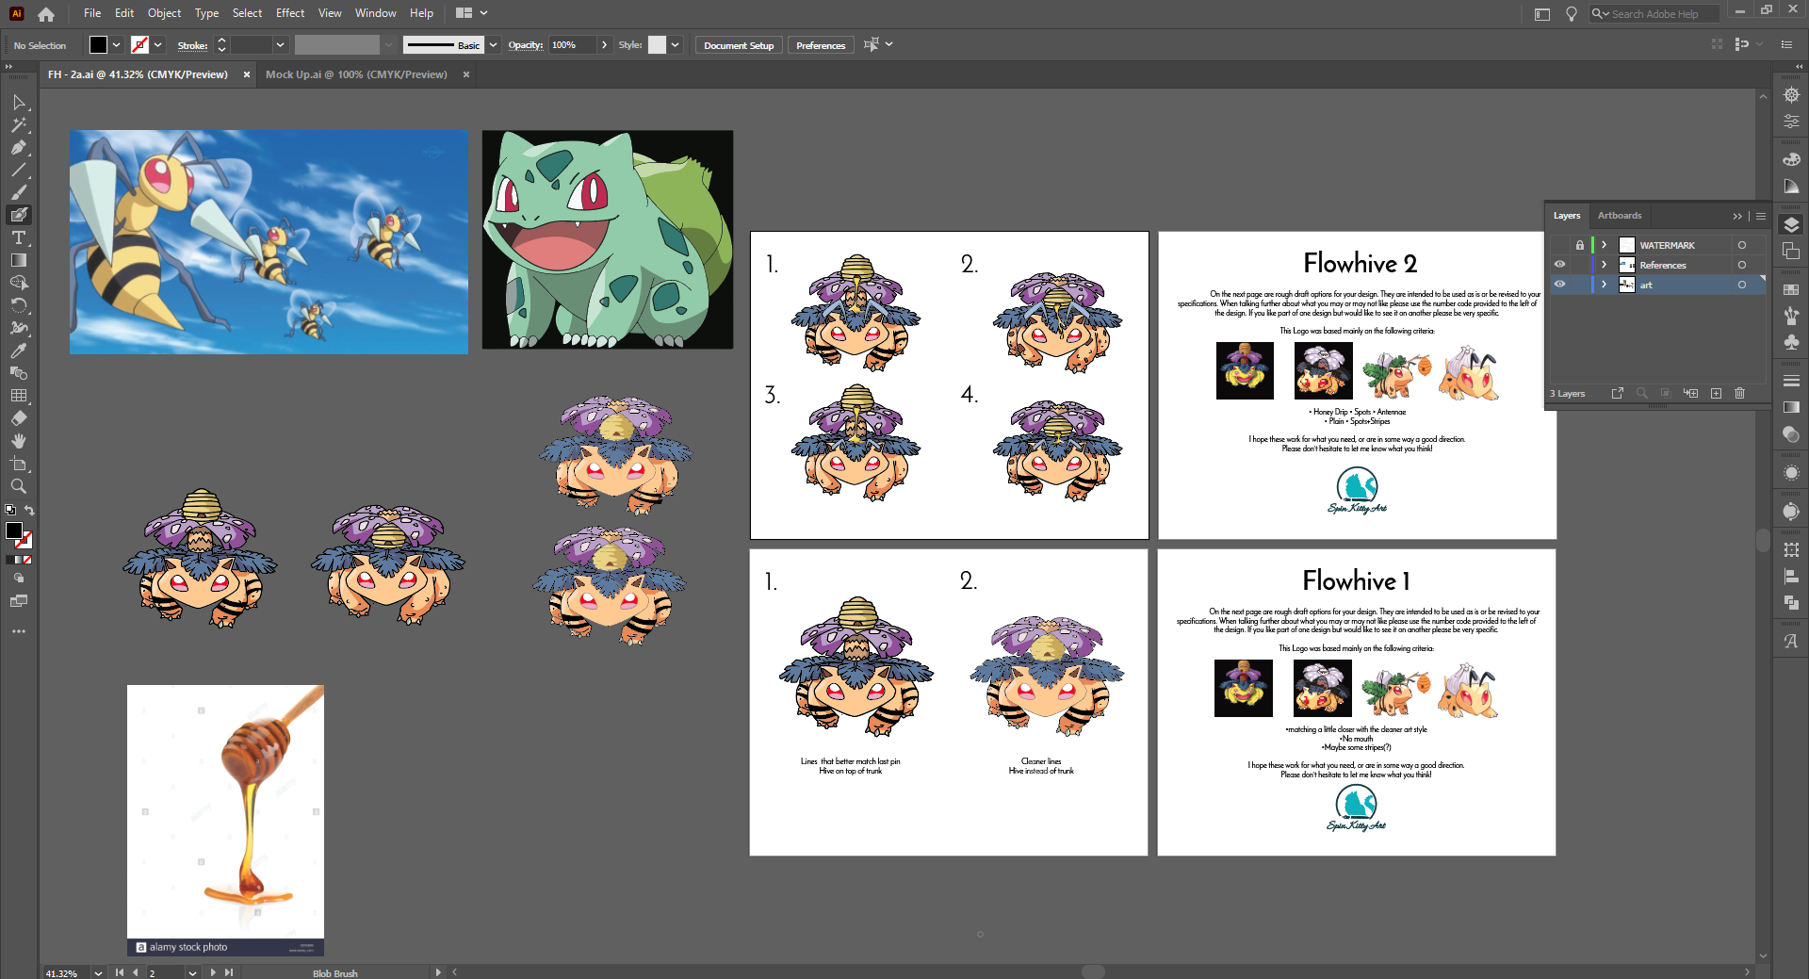
Task: Switch to the Artboards panel tab
Action: [1620, 216]
